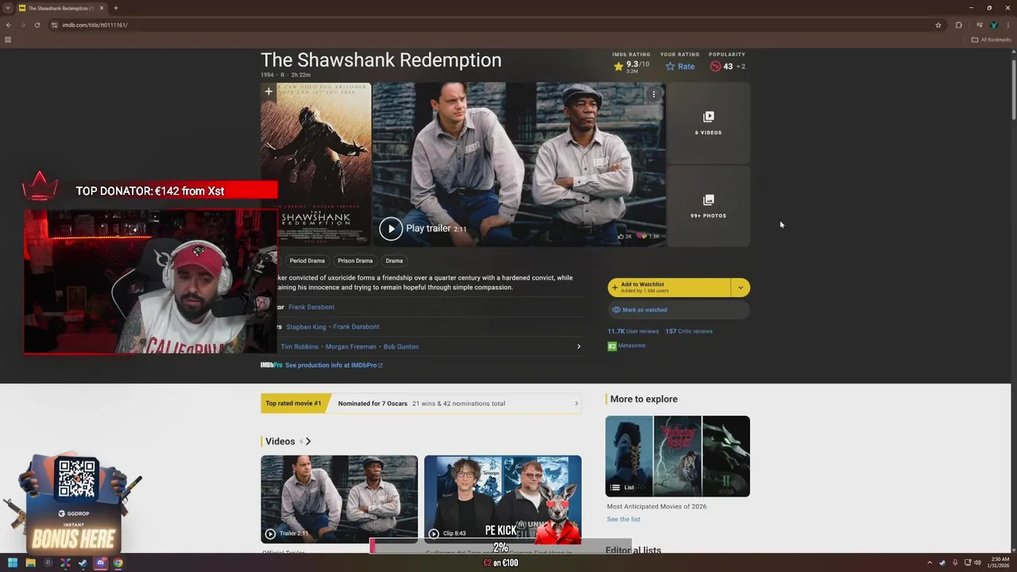Open All Bookmarks folder

tap(991, 40)
